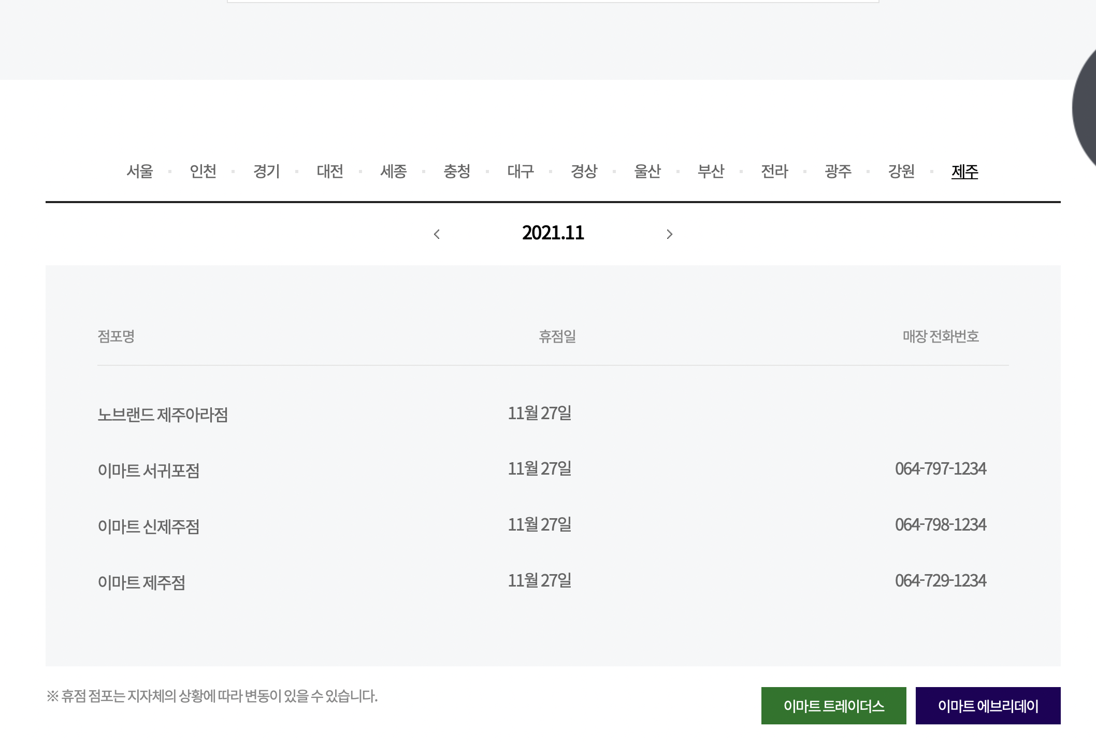Open the 경기 region tab

coord(267,171)
